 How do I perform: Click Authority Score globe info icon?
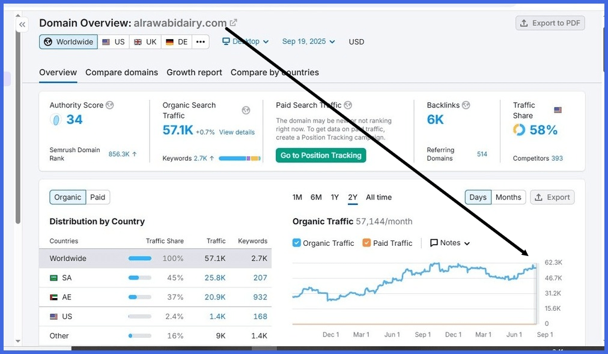pyautogui.click(x=110, y=105)
